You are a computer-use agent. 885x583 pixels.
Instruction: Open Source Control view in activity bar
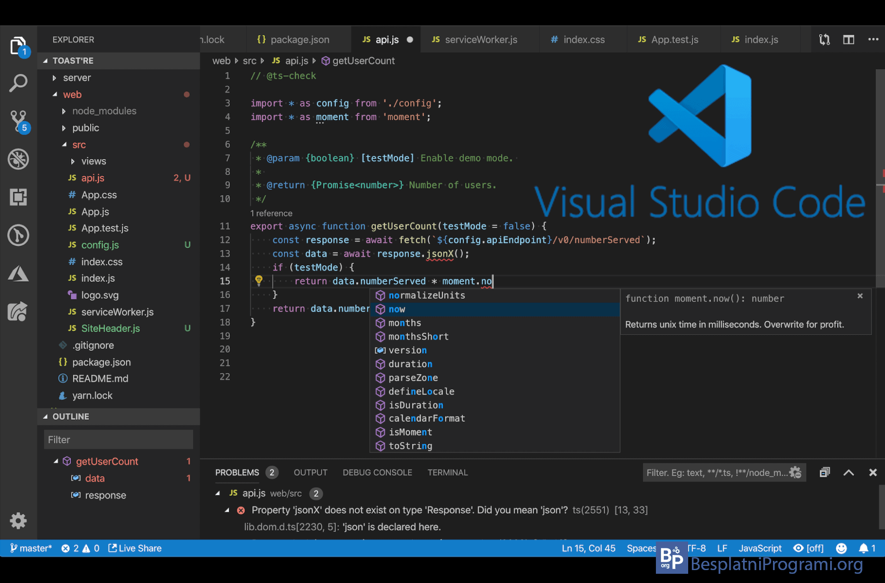point(18,121)
